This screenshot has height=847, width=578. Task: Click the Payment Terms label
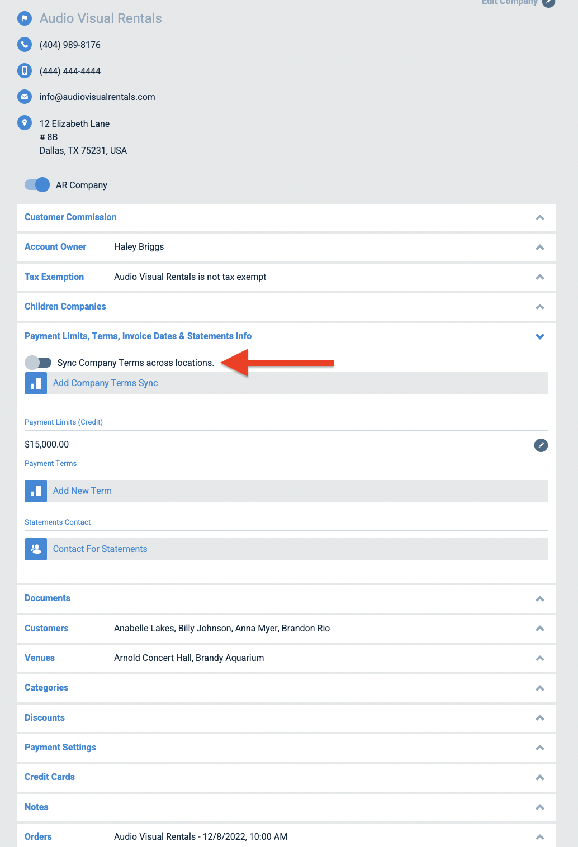pos(50,463)
